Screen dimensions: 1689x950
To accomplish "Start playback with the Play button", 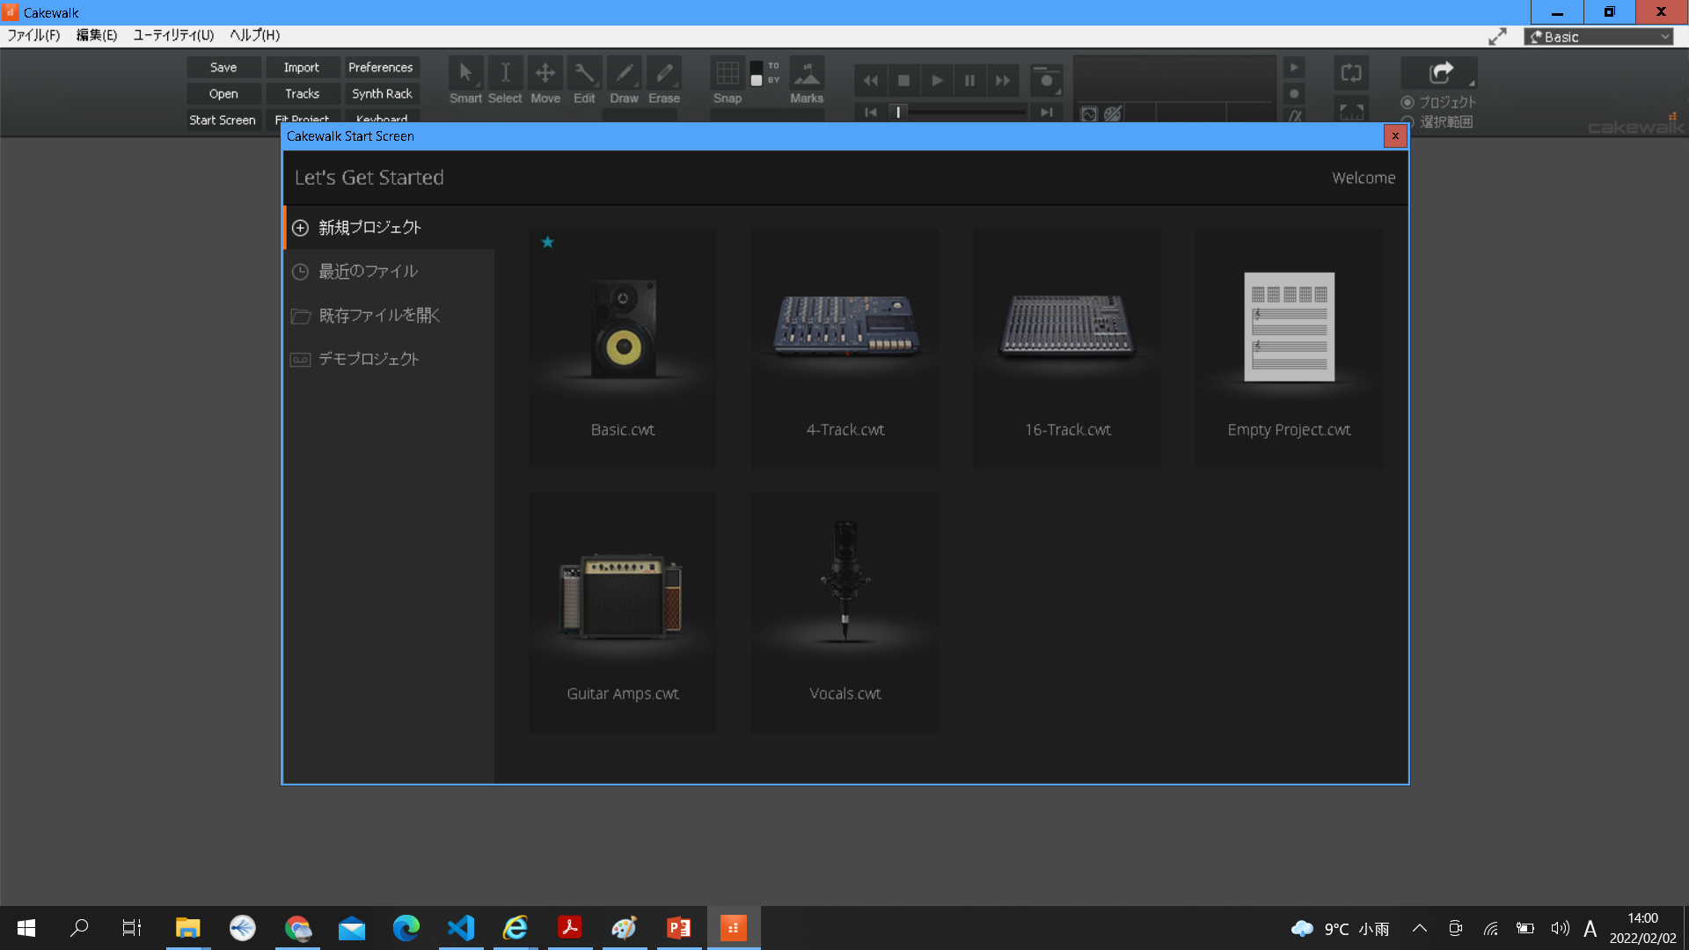I will coord(937,80).
